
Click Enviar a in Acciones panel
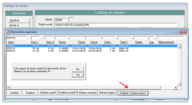[19, 25]
